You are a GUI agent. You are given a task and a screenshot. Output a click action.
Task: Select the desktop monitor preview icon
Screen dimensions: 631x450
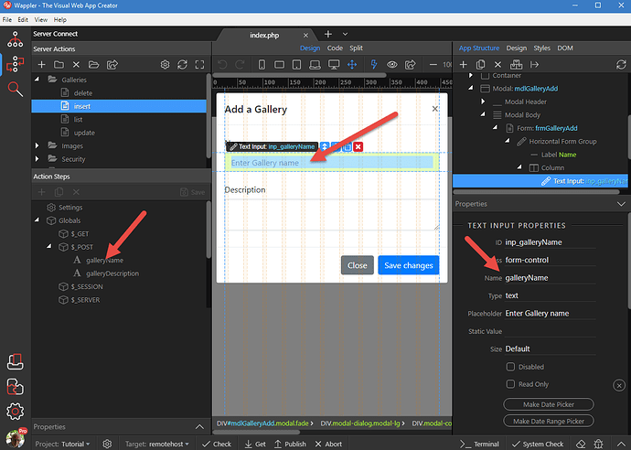tap(334, 64)
